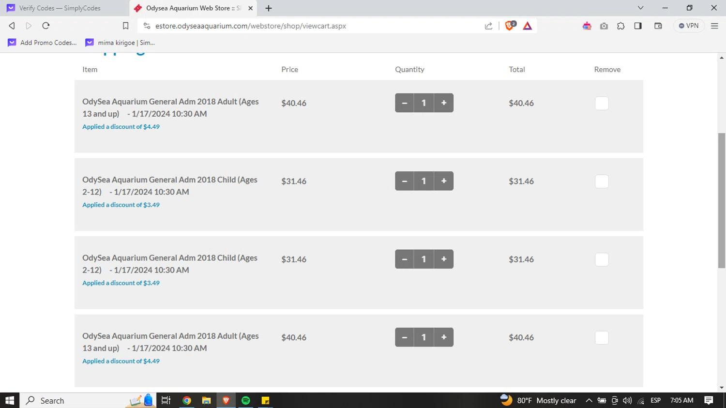Viewport: 726px width, 408px height.
Task: Tick the Remove checkbox for the last Adult ticket
Action: (602, 338)
